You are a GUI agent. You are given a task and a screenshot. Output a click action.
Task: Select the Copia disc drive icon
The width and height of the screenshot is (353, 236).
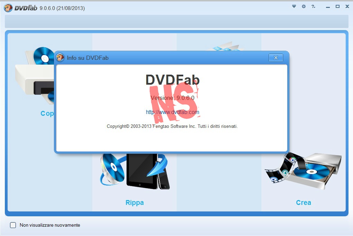35,75
